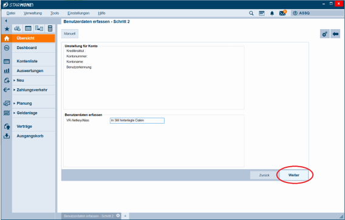
Task: Click the VR-Netkey/Alias input field
Action: [137, 121]
